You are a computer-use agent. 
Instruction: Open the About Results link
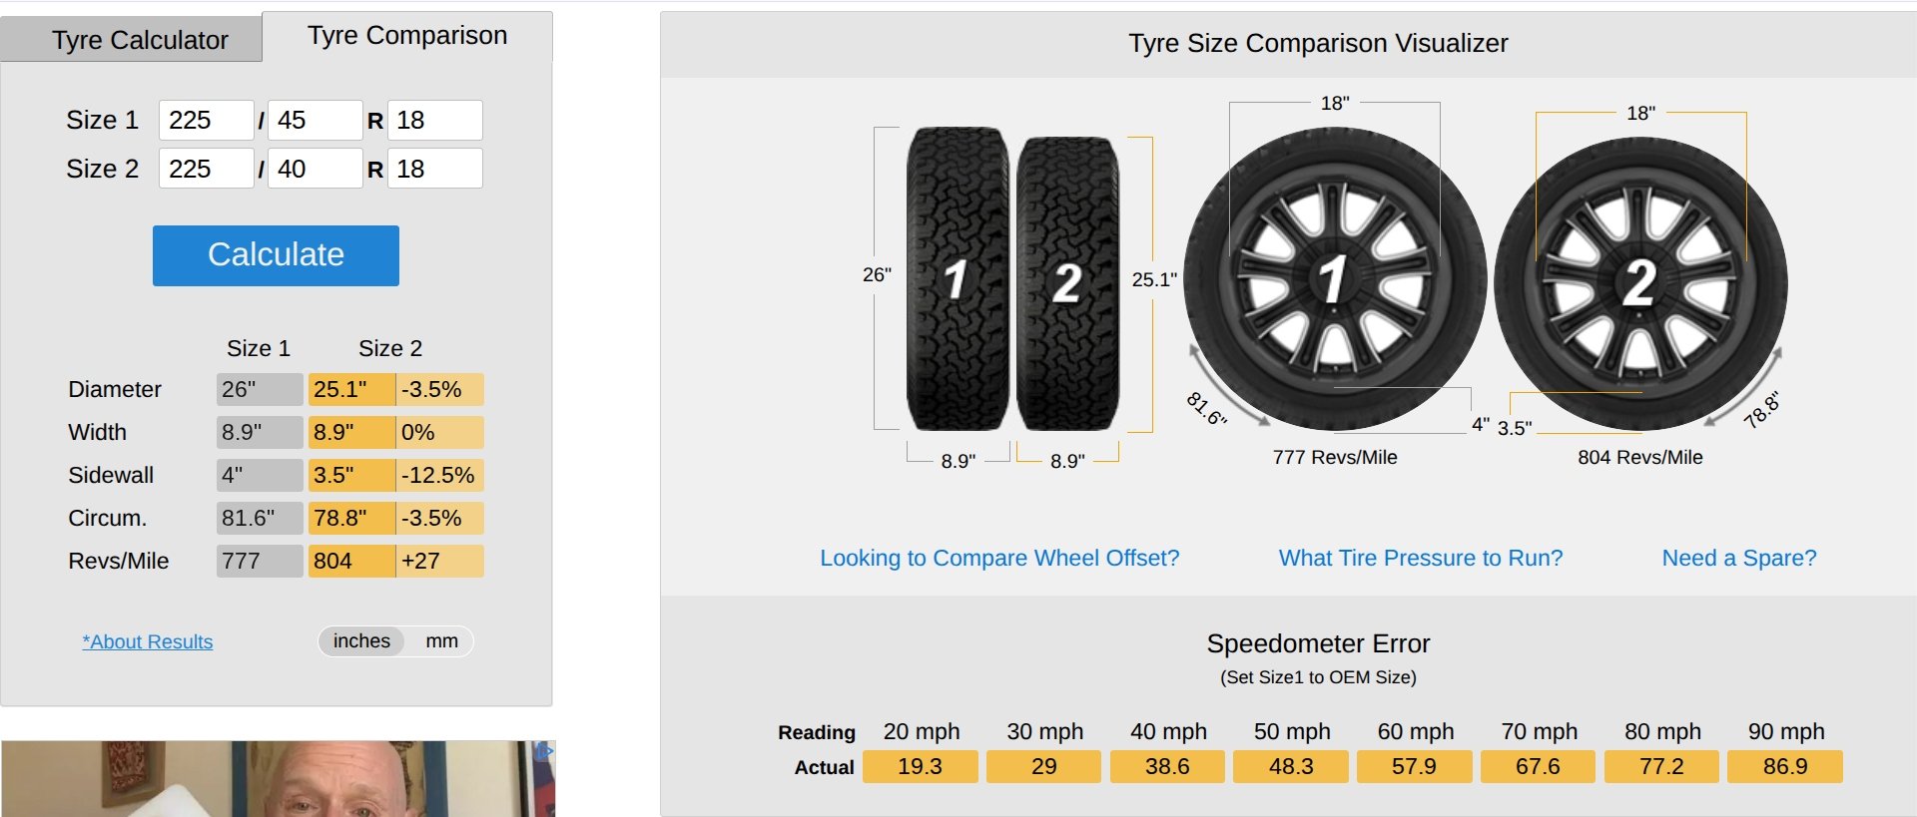(148, 641)
